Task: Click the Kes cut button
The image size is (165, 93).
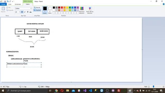Action: [9, 7]
